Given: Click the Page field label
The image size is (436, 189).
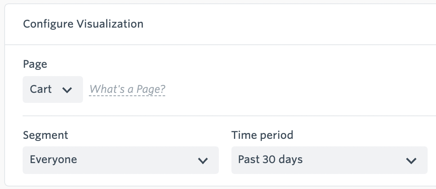Looking at the screenshot, I should (x=35, y=64).
